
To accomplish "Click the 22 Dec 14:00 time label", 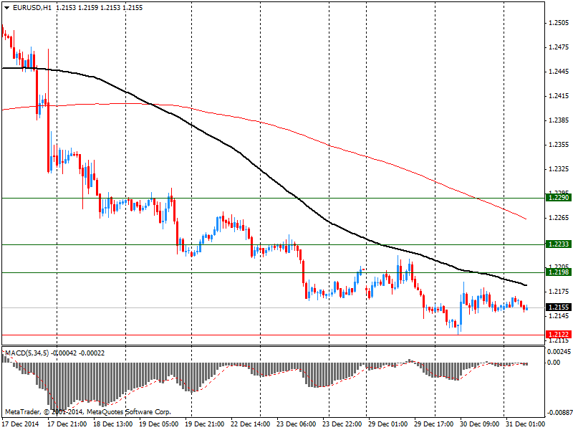I will pos(250,424).
